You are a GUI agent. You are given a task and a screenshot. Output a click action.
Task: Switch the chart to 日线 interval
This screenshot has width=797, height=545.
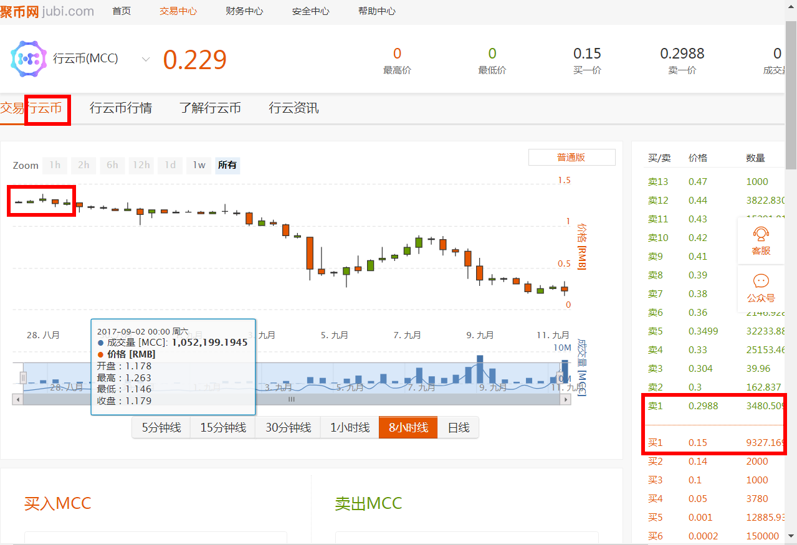click(458, 427)
